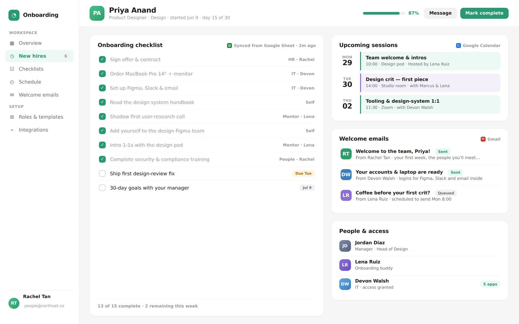Click people@northsail.co email text
Viewport: 519px width, 324px height.
click(x=44, y=306)
